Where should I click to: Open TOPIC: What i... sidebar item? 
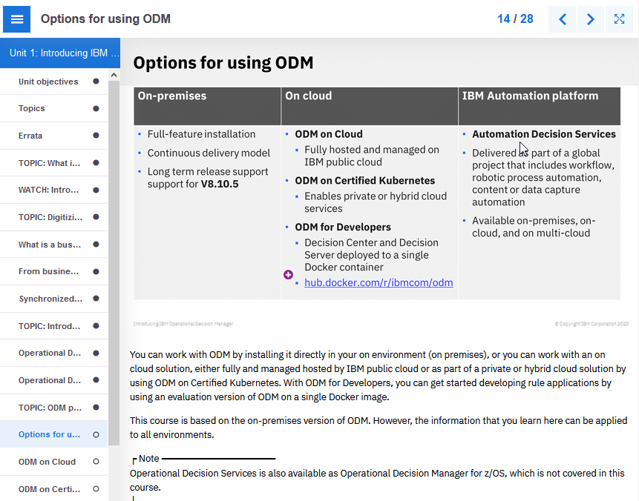[x=53, y=163]
